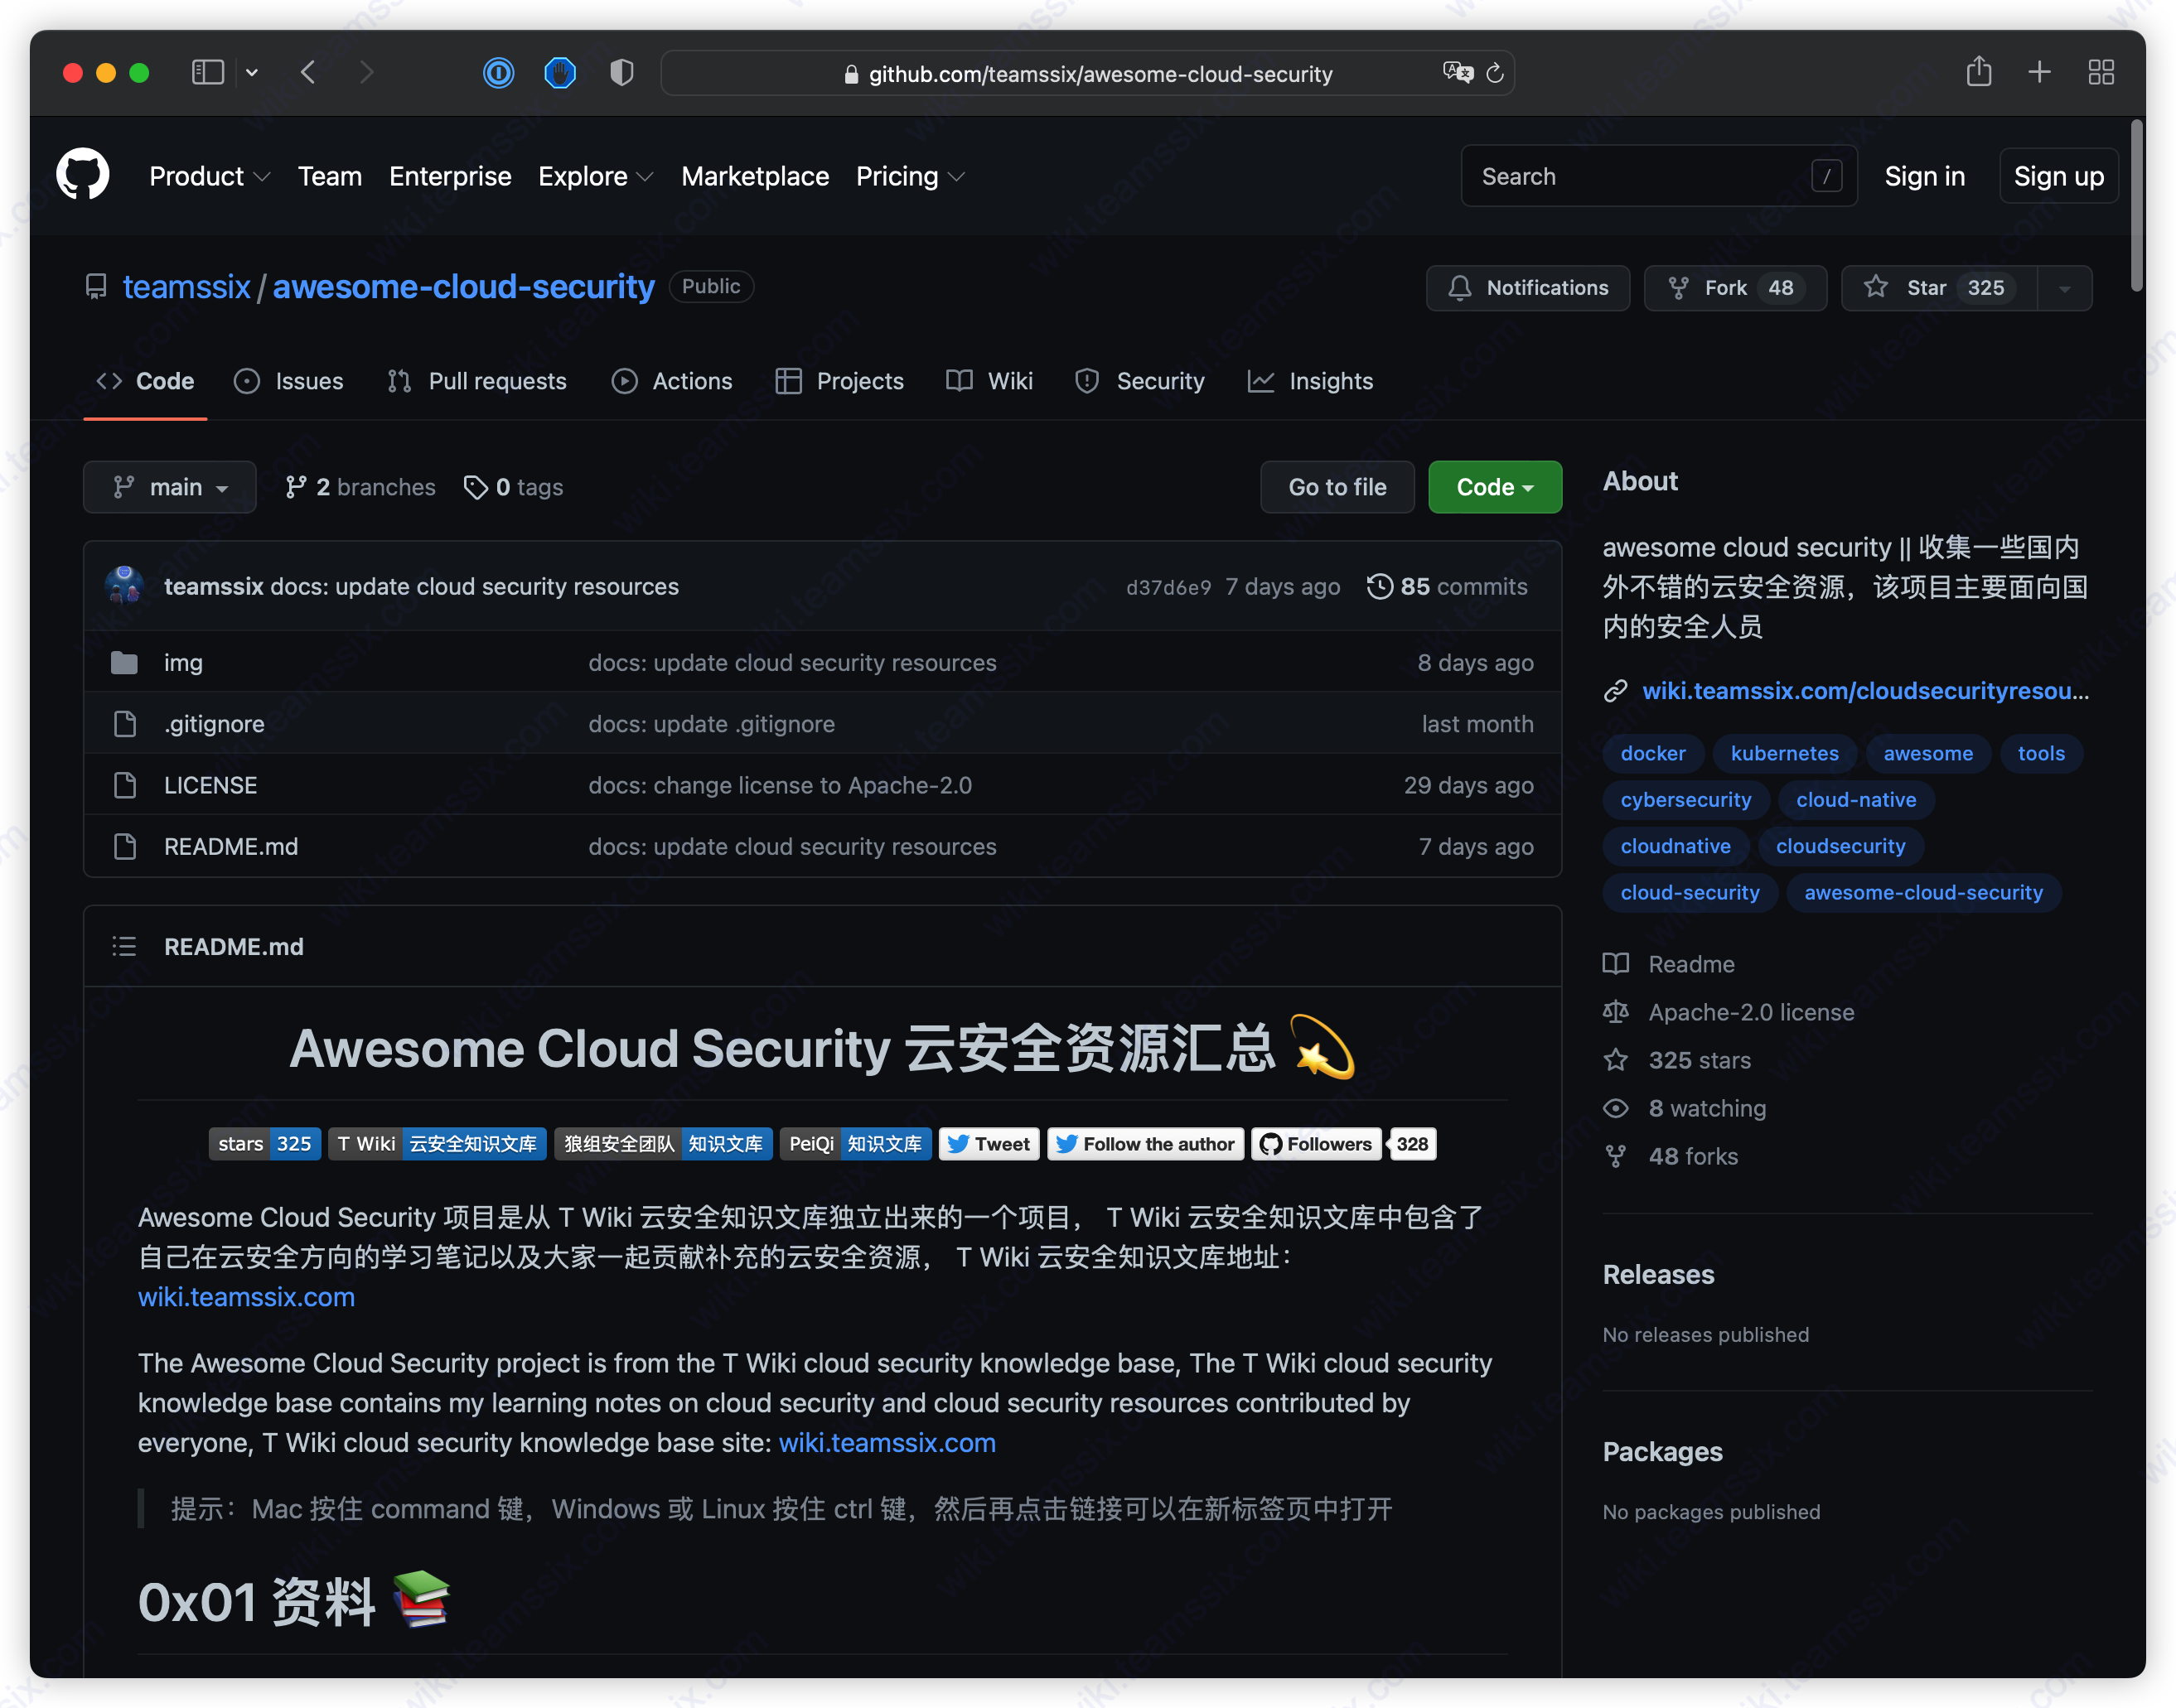The height and width of the screenshot is (1708, 2176).
Task: Open the main branch selector
Action: [x=169, y=487]
